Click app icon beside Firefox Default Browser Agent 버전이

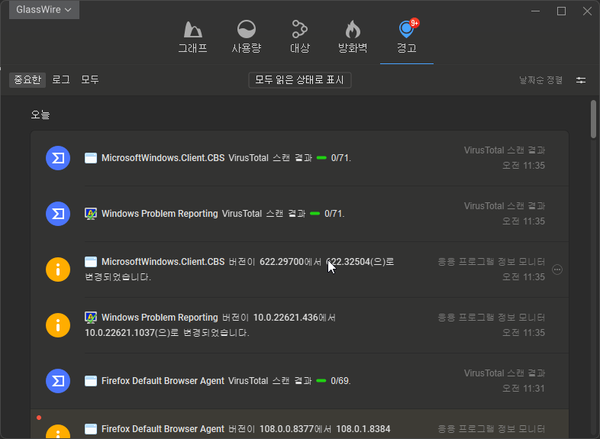91,429
